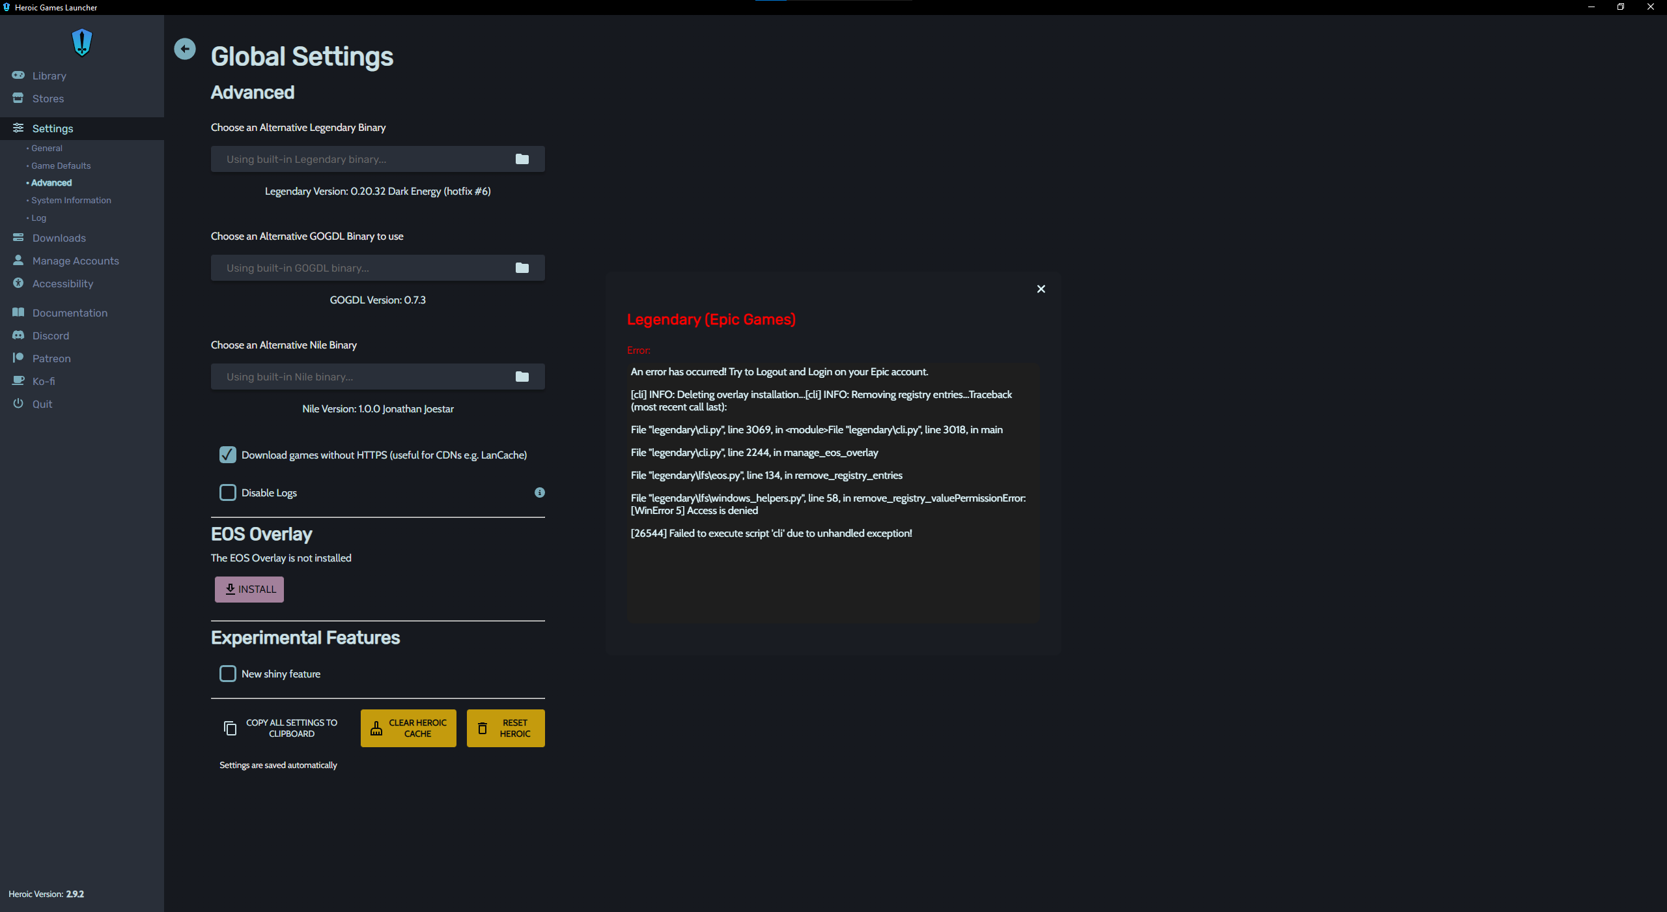Open the Ko-fi page
The width and height of the screenshot is (1667, 912).
(43, 381)
